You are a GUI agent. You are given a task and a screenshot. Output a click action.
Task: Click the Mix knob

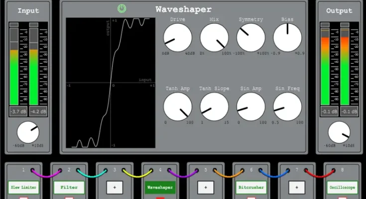(214, 38)
